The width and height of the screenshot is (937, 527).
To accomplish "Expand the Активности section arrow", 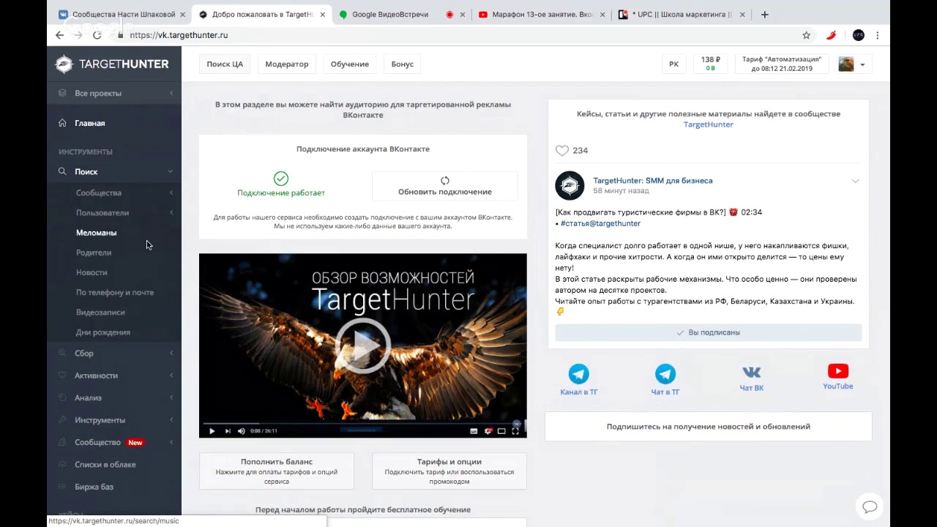I will click(171, 375).
